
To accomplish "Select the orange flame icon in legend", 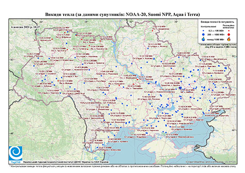I will click(x=229, y=39).
